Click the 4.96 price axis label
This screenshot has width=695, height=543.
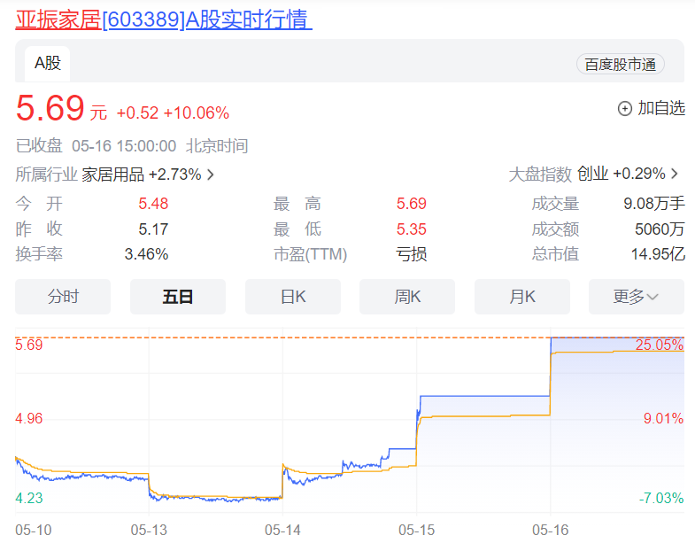[29, 418]
